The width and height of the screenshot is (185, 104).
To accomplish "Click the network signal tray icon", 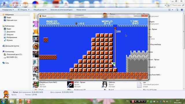I will pos(158,101).
